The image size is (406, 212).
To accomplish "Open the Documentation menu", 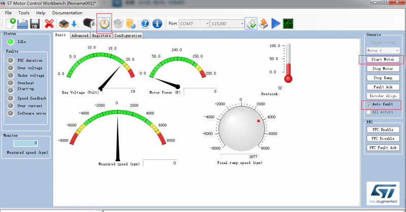I will [67, 13].
